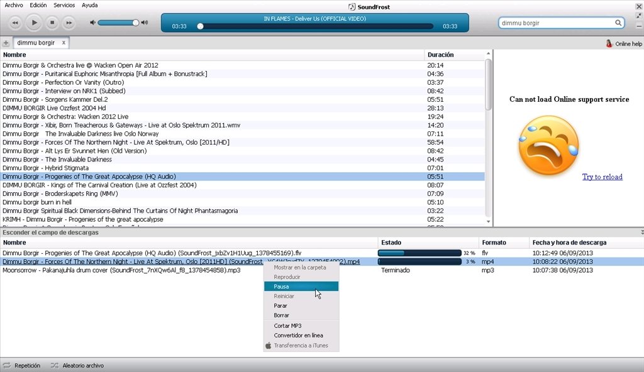Select "Alt Lys Er Svunnet Hen (Old Version)"
644x372 pixels.
[242, 151]
